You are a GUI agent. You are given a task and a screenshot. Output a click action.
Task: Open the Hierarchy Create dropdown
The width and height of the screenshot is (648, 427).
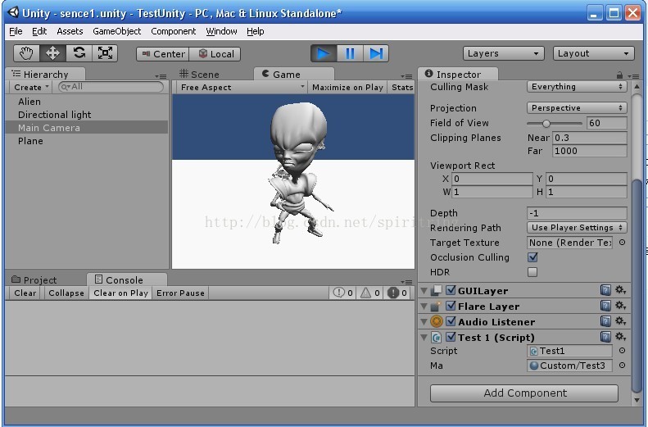pos(31,87)
